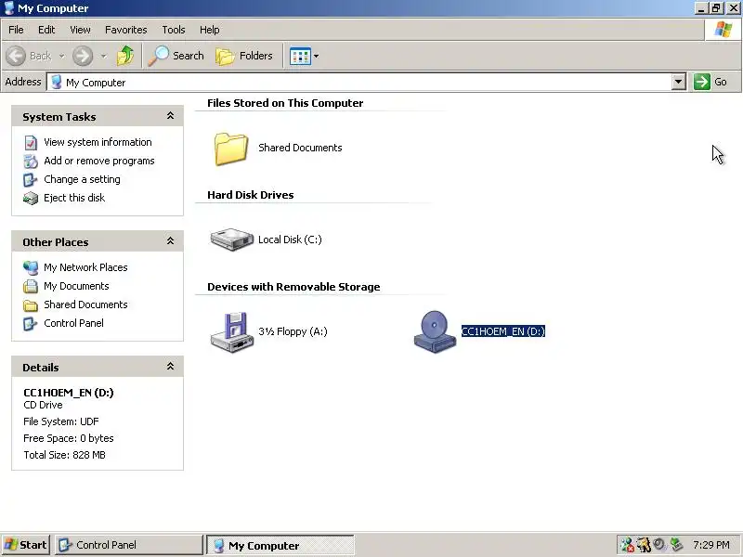Select the CC1HOEM_EN (D:) CD drive icon

435,331
